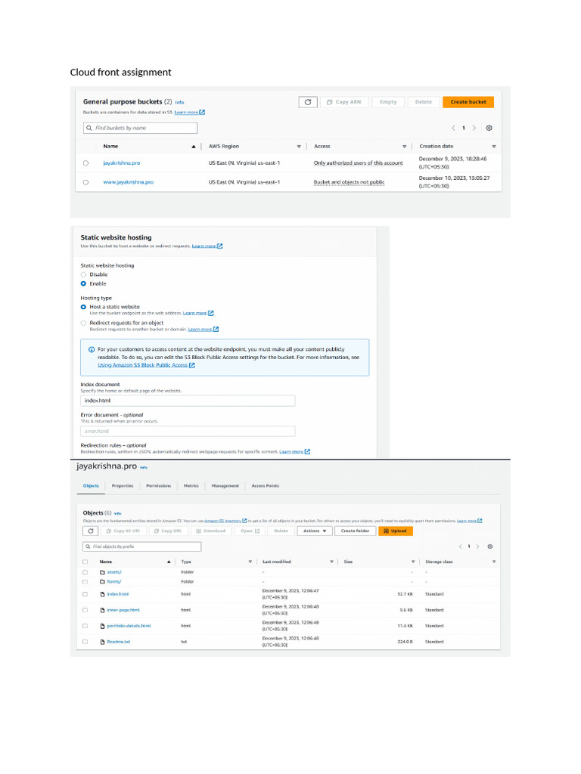
Task: Check the portfolio-details.html object checkbox
Action: tap(85, 626)
